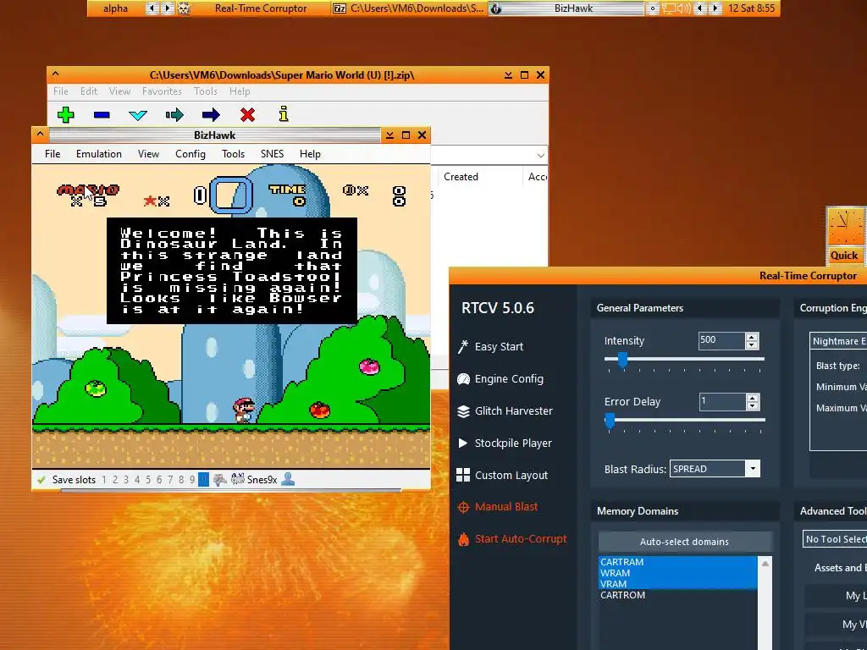Click the Auto-select domains button

click(x=684, y=542)
